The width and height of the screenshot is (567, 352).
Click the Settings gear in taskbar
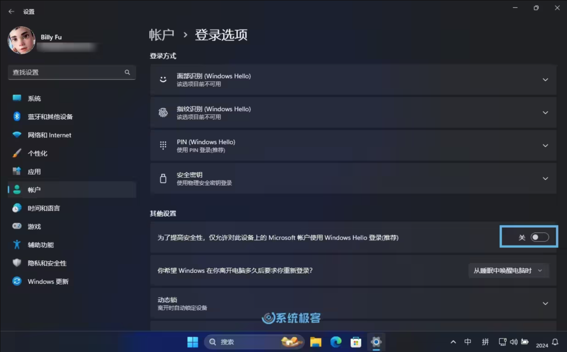pyautogui.click(x=376, y=342)
